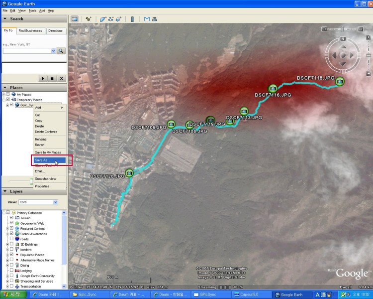
Task: Expand the 3D Buildings layer node
Action: (7, 244)
